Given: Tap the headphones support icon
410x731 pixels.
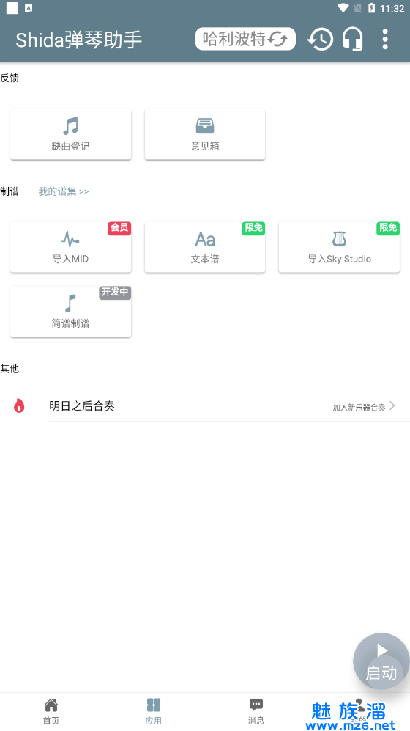Looking at the screenshot, I should (x=352, y=39).
